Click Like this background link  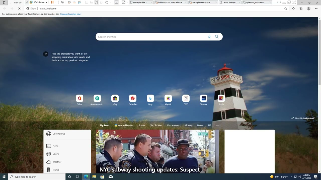point(303,118)
